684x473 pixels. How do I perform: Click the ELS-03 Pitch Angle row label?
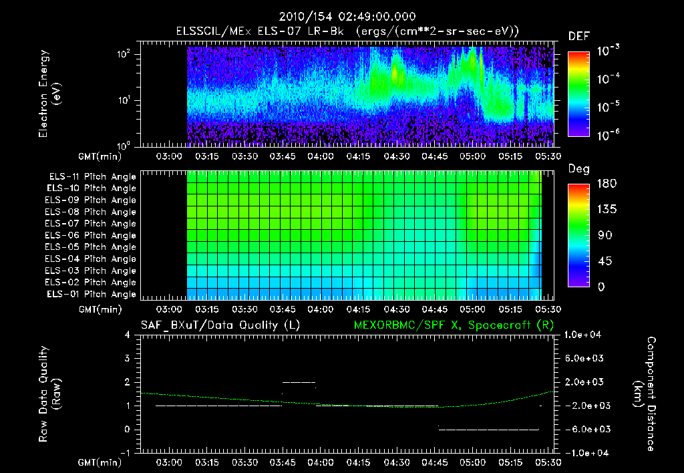pyautogui.click(x=91, y=271)
